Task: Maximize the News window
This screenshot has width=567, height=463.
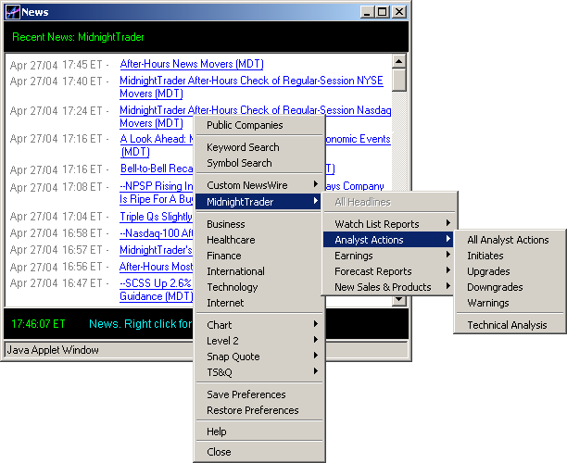Action: point(382,12)
